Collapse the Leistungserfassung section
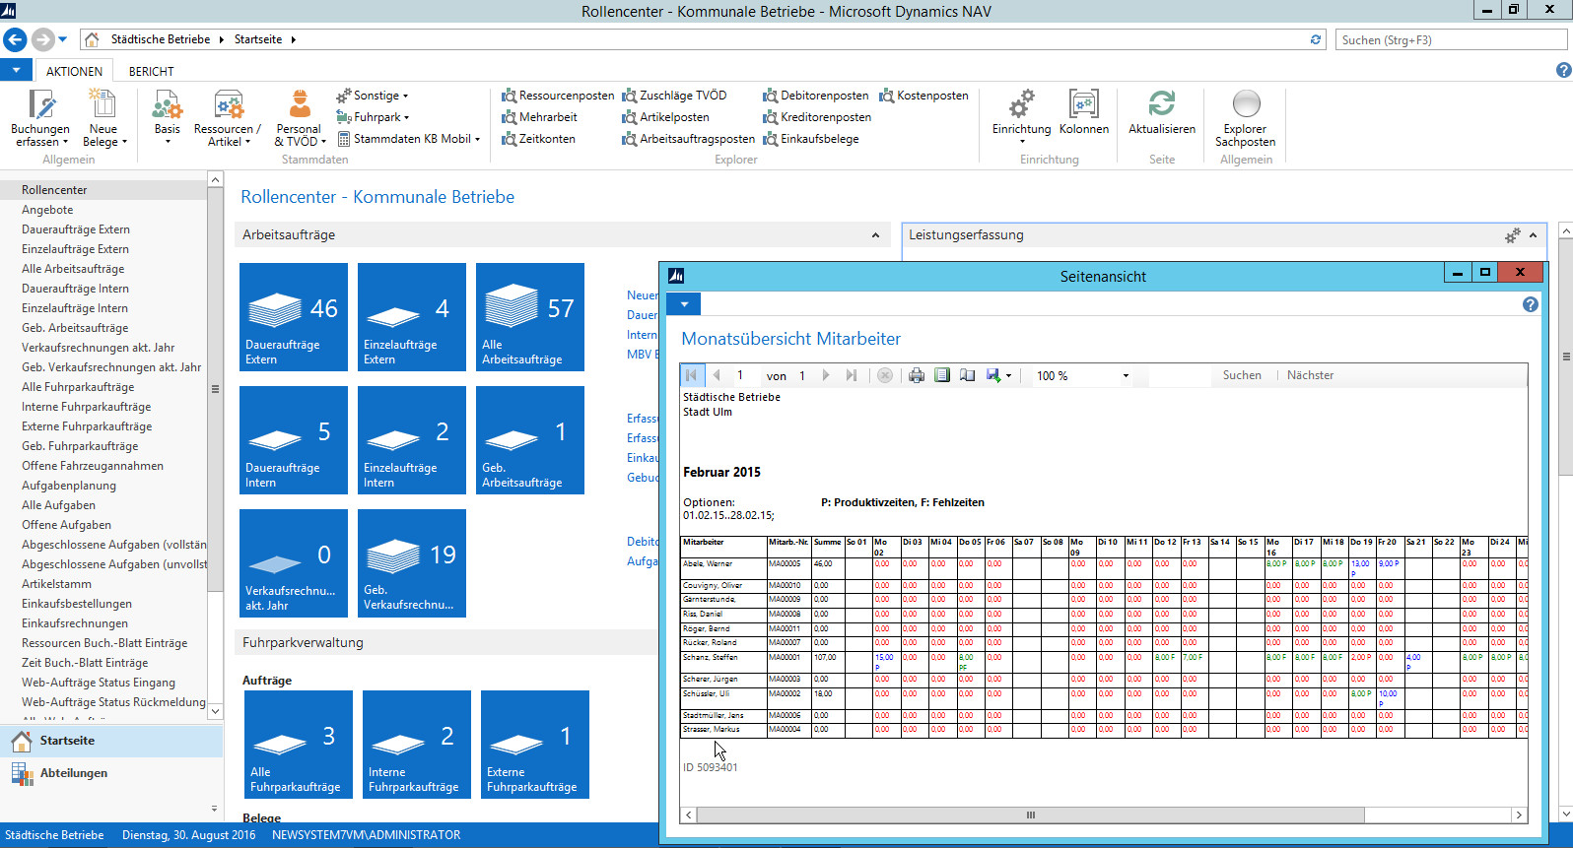Screen dimensions: 1573x848 1533,235
